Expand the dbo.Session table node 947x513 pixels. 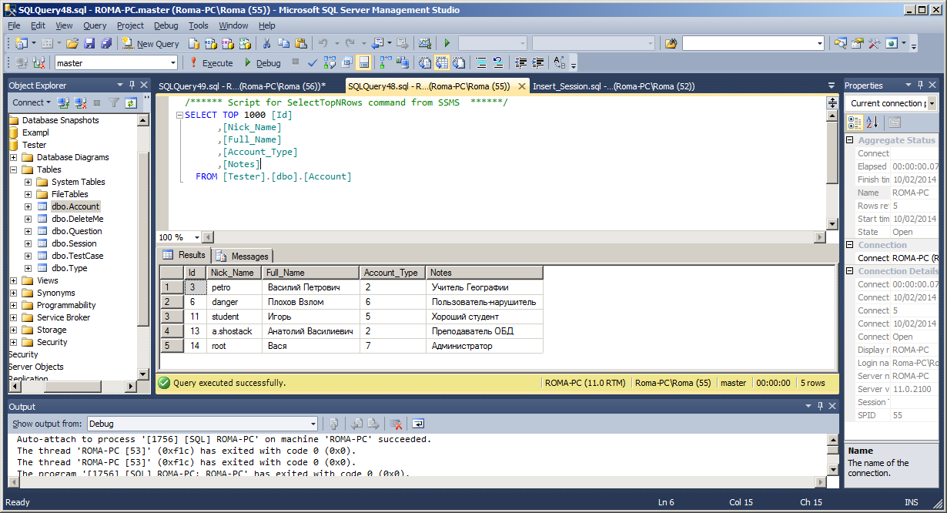(28, 243)
